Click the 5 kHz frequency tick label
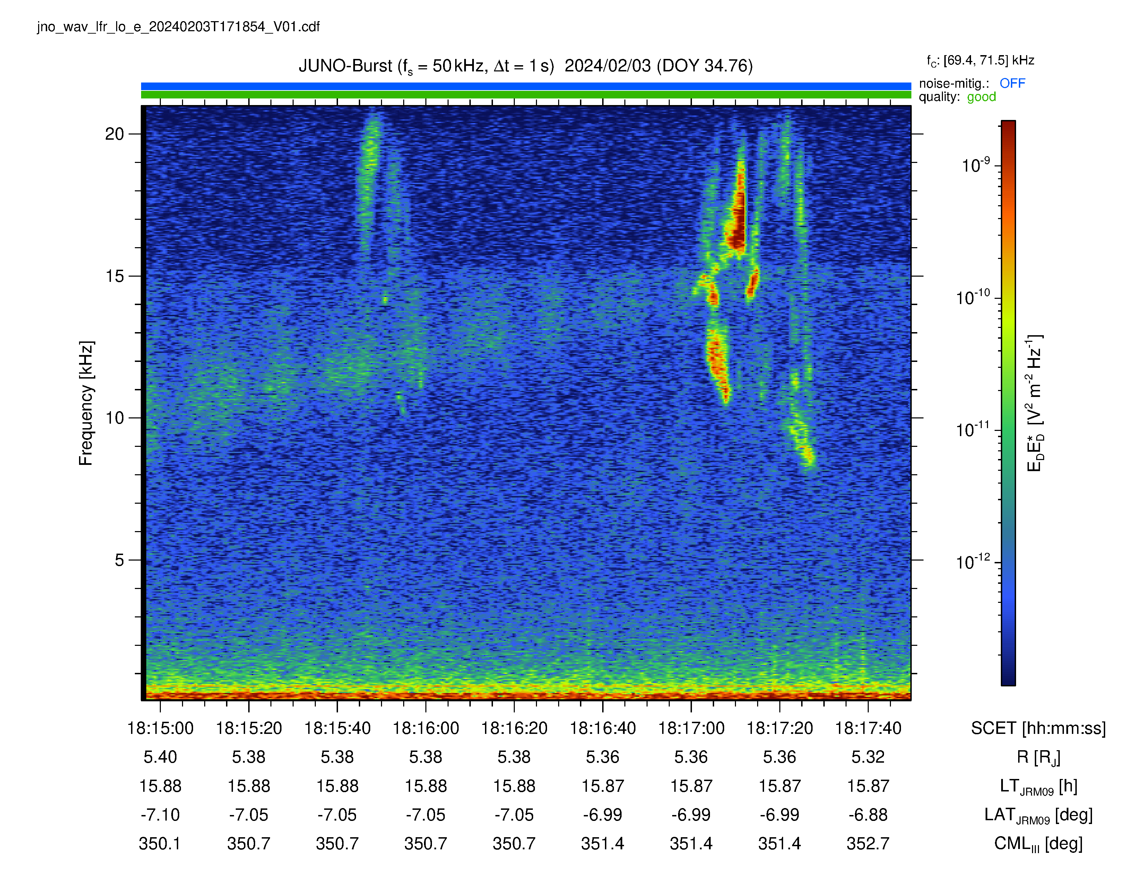The image size is (1144, 884). tap(120, 560)
